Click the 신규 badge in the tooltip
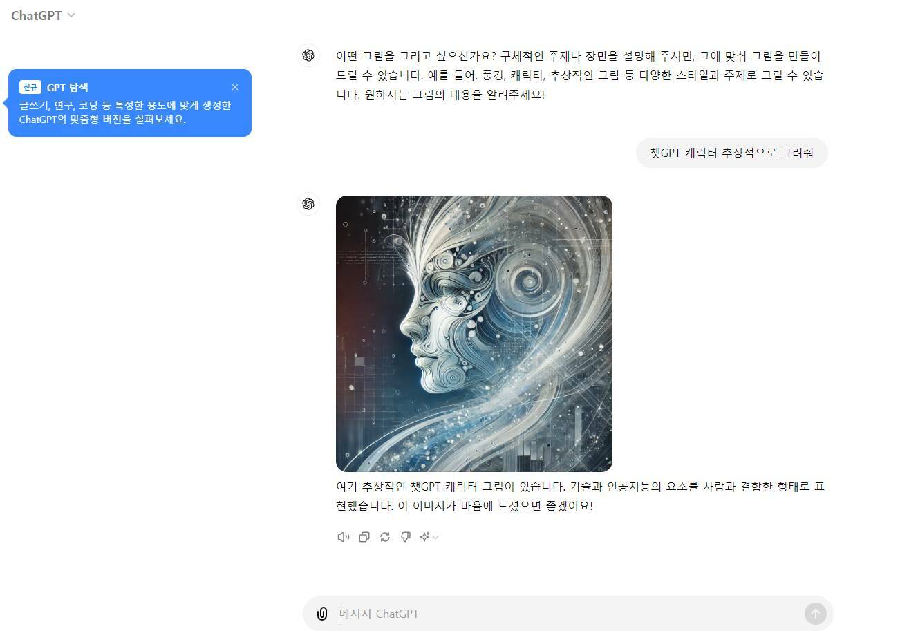 [x=30, y=87]
